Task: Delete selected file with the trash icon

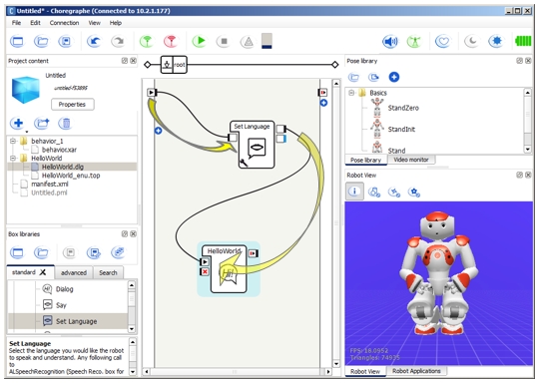Action: pyautogui.click(x=66, y=124)
